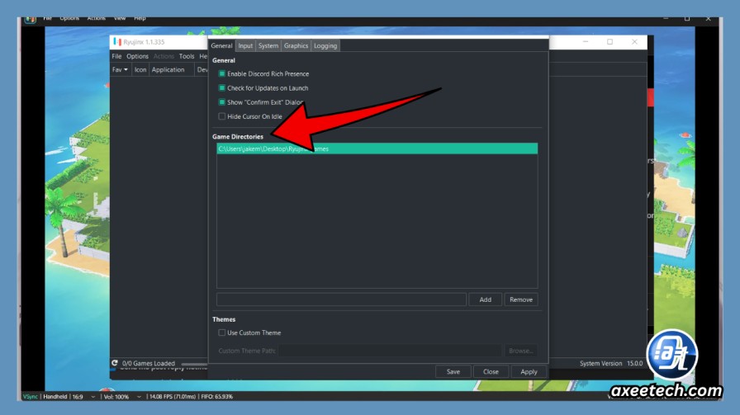This screenshot has width=740, height=415.
Task: Click the Close button in settings dialog
Action: (x=491, y=371)
